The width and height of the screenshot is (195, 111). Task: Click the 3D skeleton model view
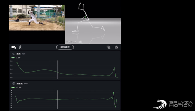(93, 23)
